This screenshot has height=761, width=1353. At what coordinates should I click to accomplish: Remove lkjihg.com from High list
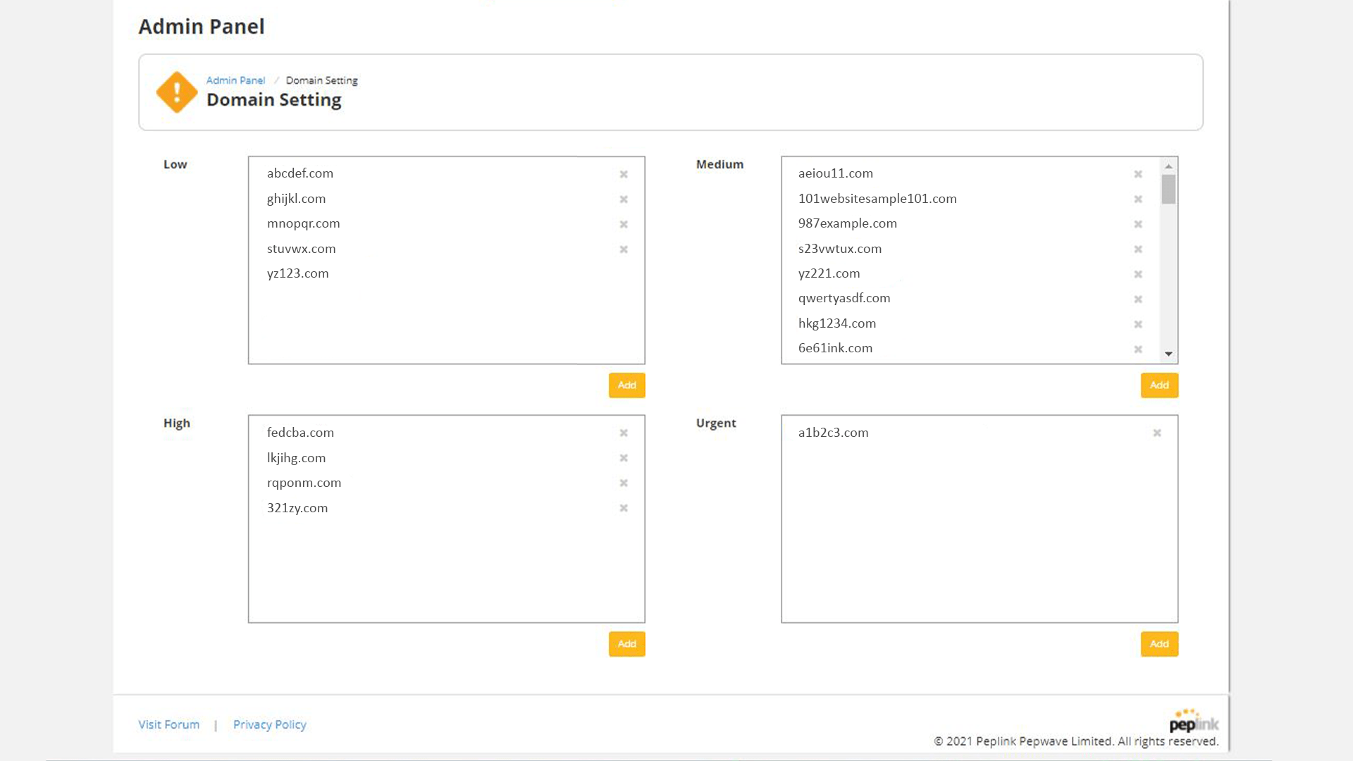click(624, 458)
